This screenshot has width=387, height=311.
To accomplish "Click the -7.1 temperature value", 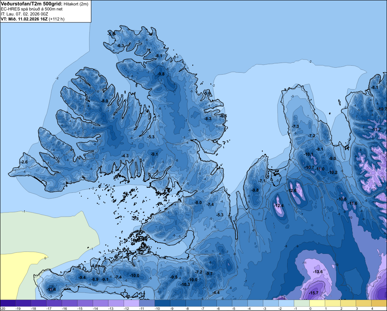I will pos(262,181).
